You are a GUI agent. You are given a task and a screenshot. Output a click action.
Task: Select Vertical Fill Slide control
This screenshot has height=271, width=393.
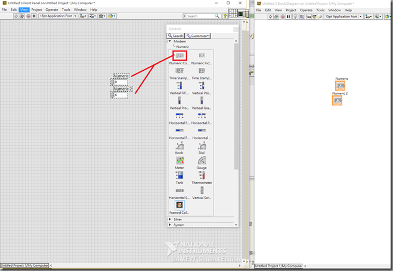(180, 86)
